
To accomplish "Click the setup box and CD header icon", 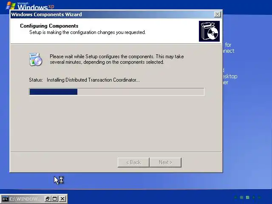I will pos(209,31).
